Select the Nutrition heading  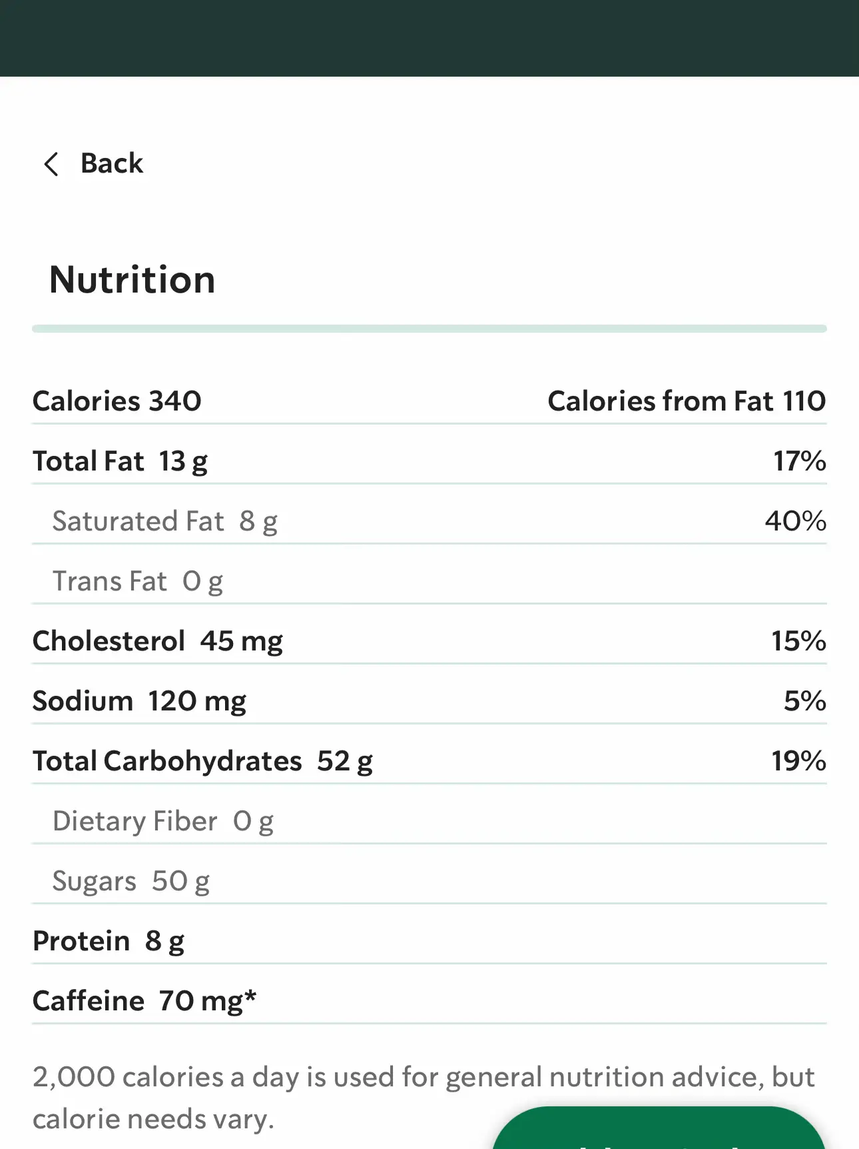click(133, 280)
